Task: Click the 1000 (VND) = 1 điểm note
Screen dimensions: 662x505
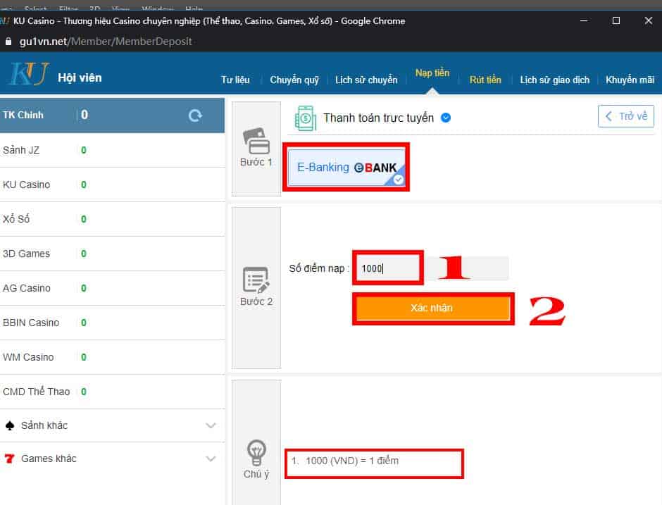Action: 351,461
